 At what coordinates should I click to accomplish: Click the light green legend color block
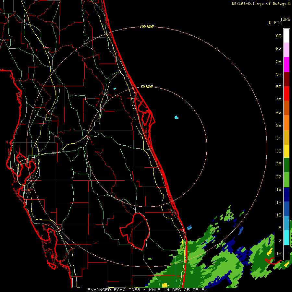click(x=286, y=180)
